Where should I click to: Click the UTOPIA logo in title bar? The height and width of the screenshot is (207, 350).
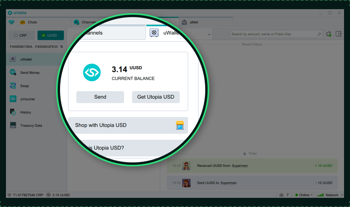[x=17, y=13]
